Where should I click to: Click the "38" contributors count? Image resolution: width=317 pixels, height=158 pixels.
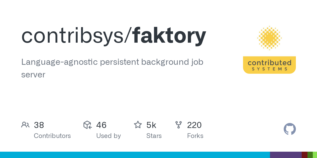click(x=39, y=125)
